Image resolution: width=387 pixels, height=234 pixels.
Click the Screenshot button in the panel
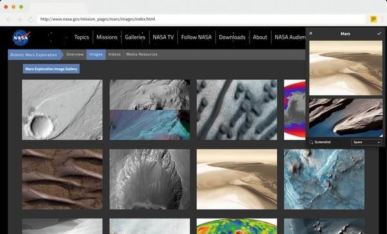(320, 142)
